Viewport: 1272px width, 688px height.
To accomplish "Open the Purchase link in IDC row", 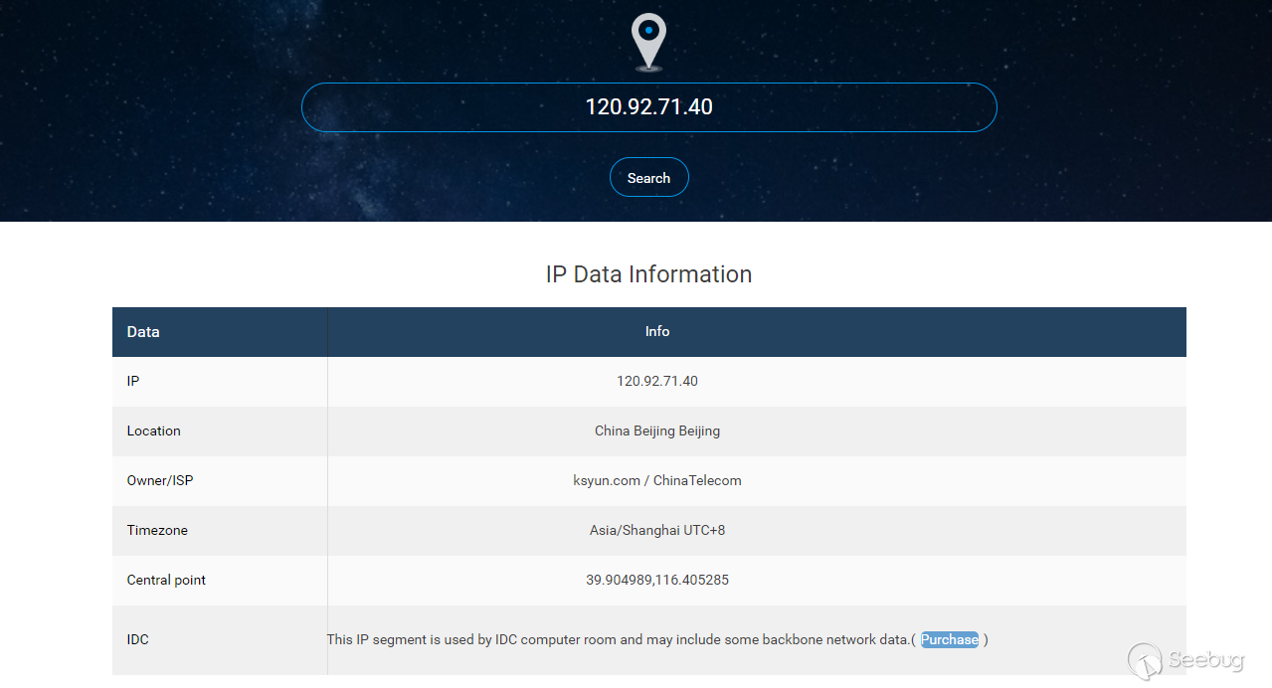I will coord(950,639).
